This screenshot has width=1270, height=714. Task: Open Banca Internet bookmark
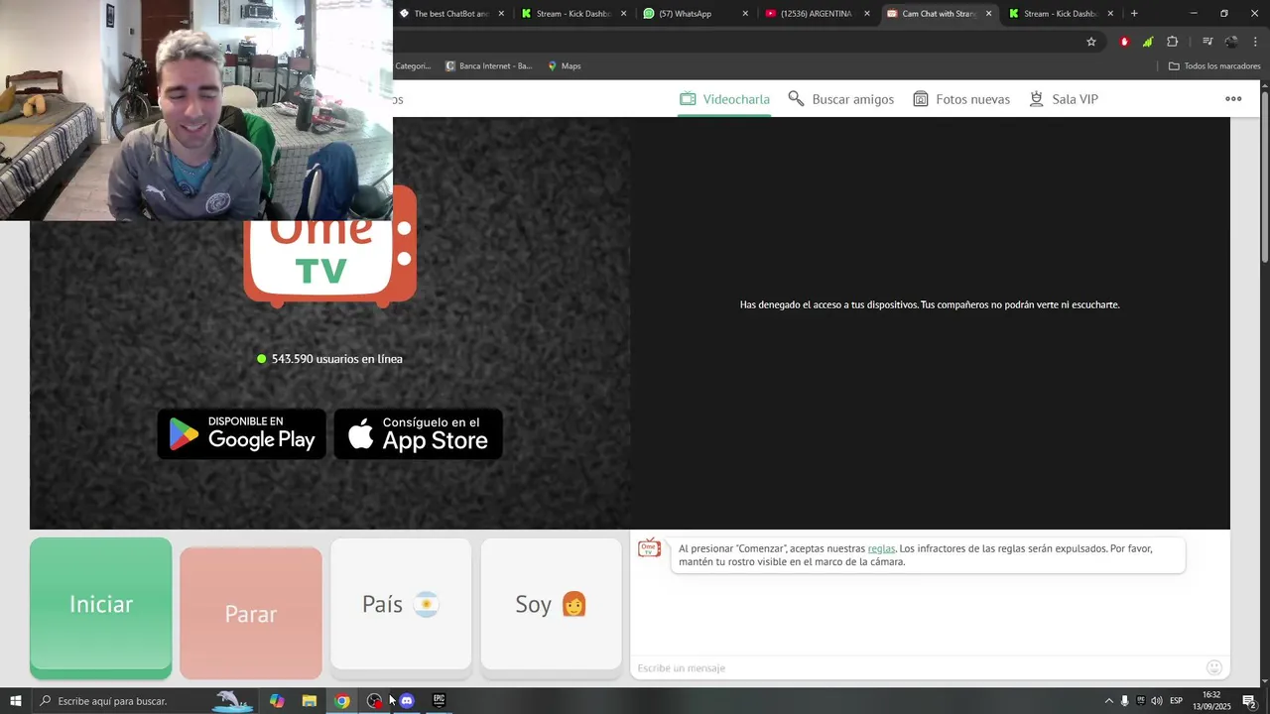pyautogui.click(x=489, y=66)
